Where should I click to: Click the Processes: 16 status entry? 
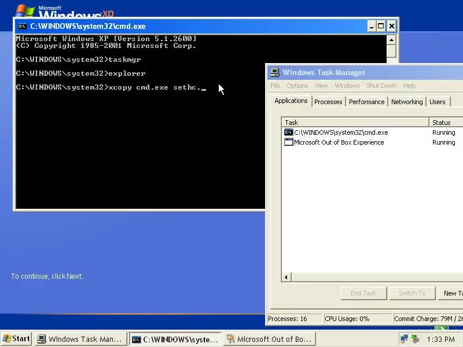(x=294, y=319)
